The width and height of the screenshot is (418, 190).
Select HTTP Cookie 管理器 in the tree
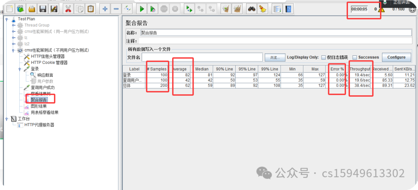(x=49, y=63)
